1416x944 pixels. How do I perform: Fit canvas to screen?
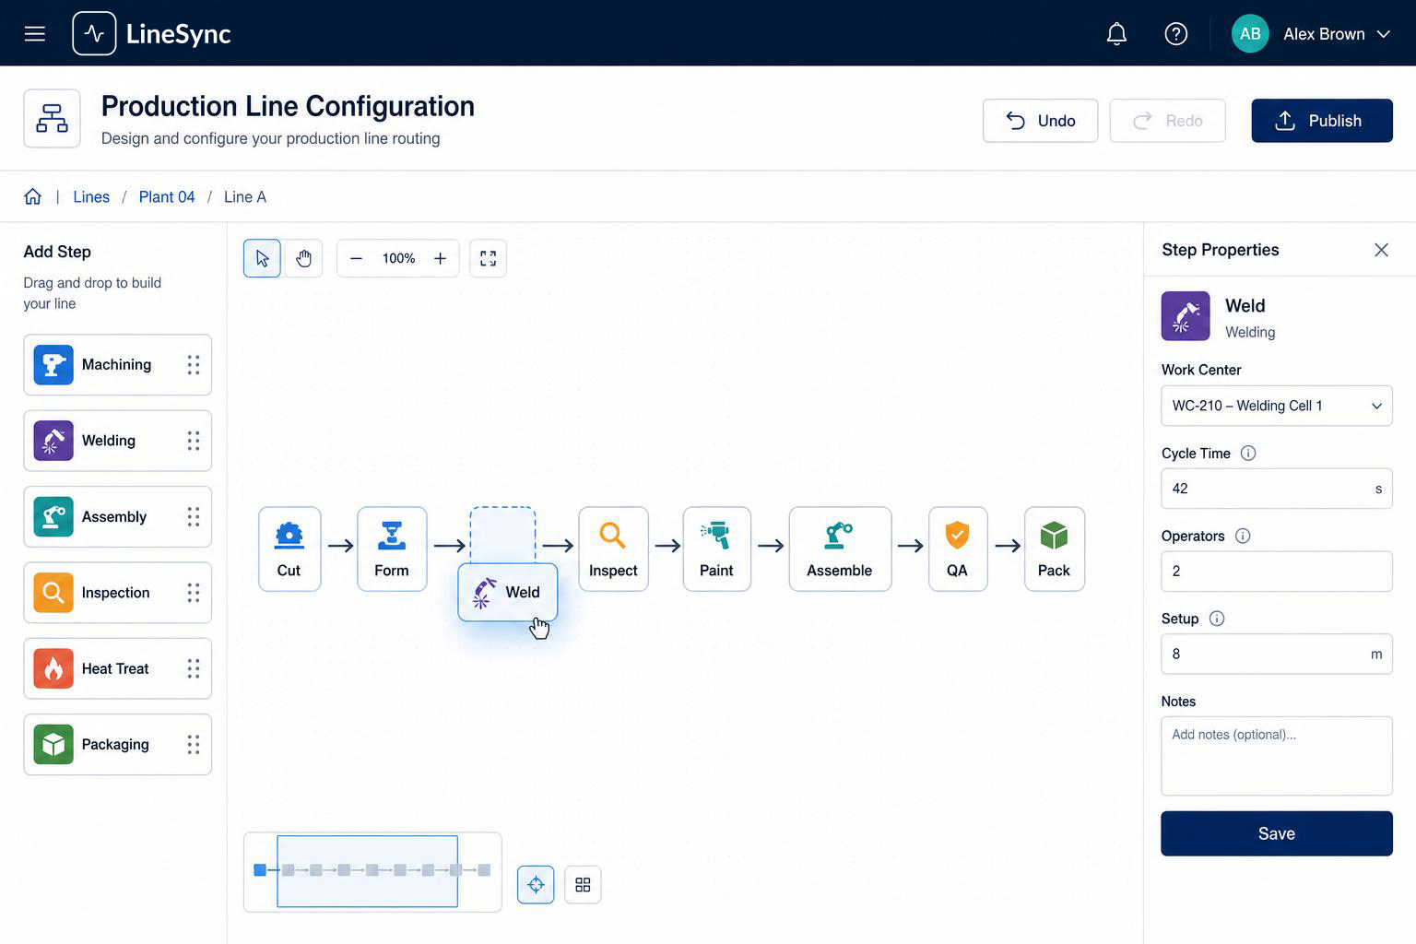coord(488,258)
